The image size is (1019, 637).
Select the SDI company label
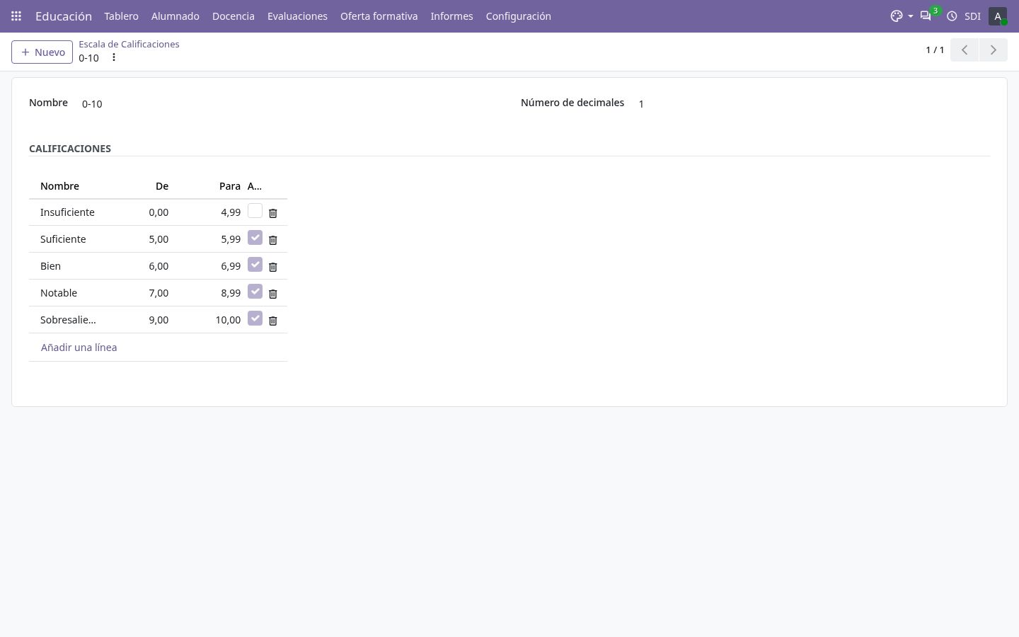972,16
